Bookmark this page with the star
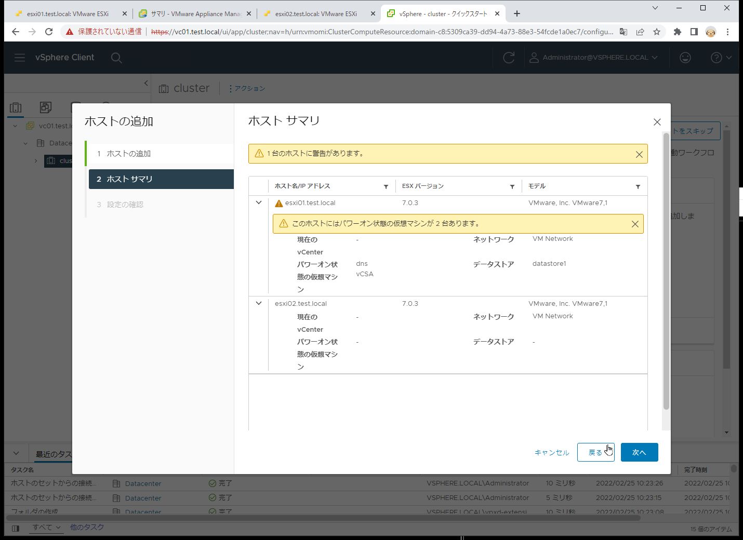The height and width of the screenshot is (540, 743). click(657, 32)
